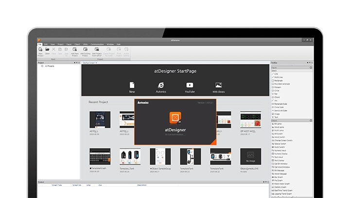The height and width of the screenshot is (198, 350).
Task: Open the Autonics website icon
Action: click(161, 85)
